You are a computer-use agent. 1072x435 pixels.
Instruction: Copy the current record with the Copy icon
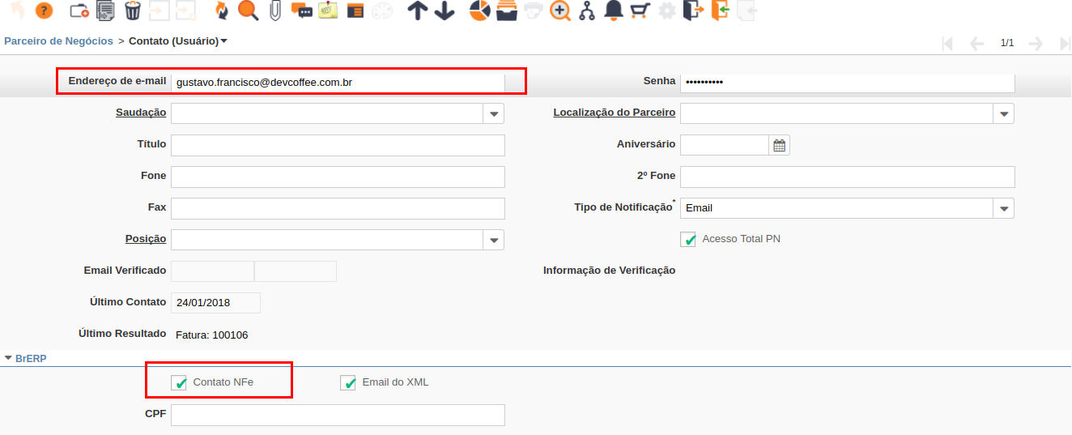tap(105, 11)
